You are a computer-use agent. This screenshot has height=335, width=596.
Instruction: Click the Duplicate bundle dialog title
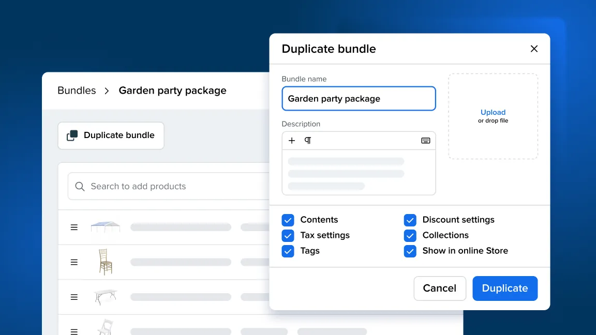329,49
